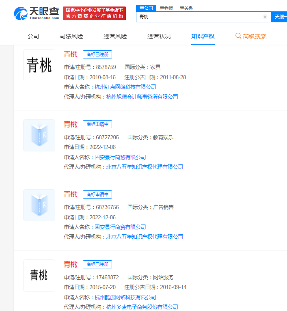The height and width of the screenshot is (311, 287).
Task: Click the placeholder image for trademark 68727205
Action: pyautogui.click(x=39, y=135)
